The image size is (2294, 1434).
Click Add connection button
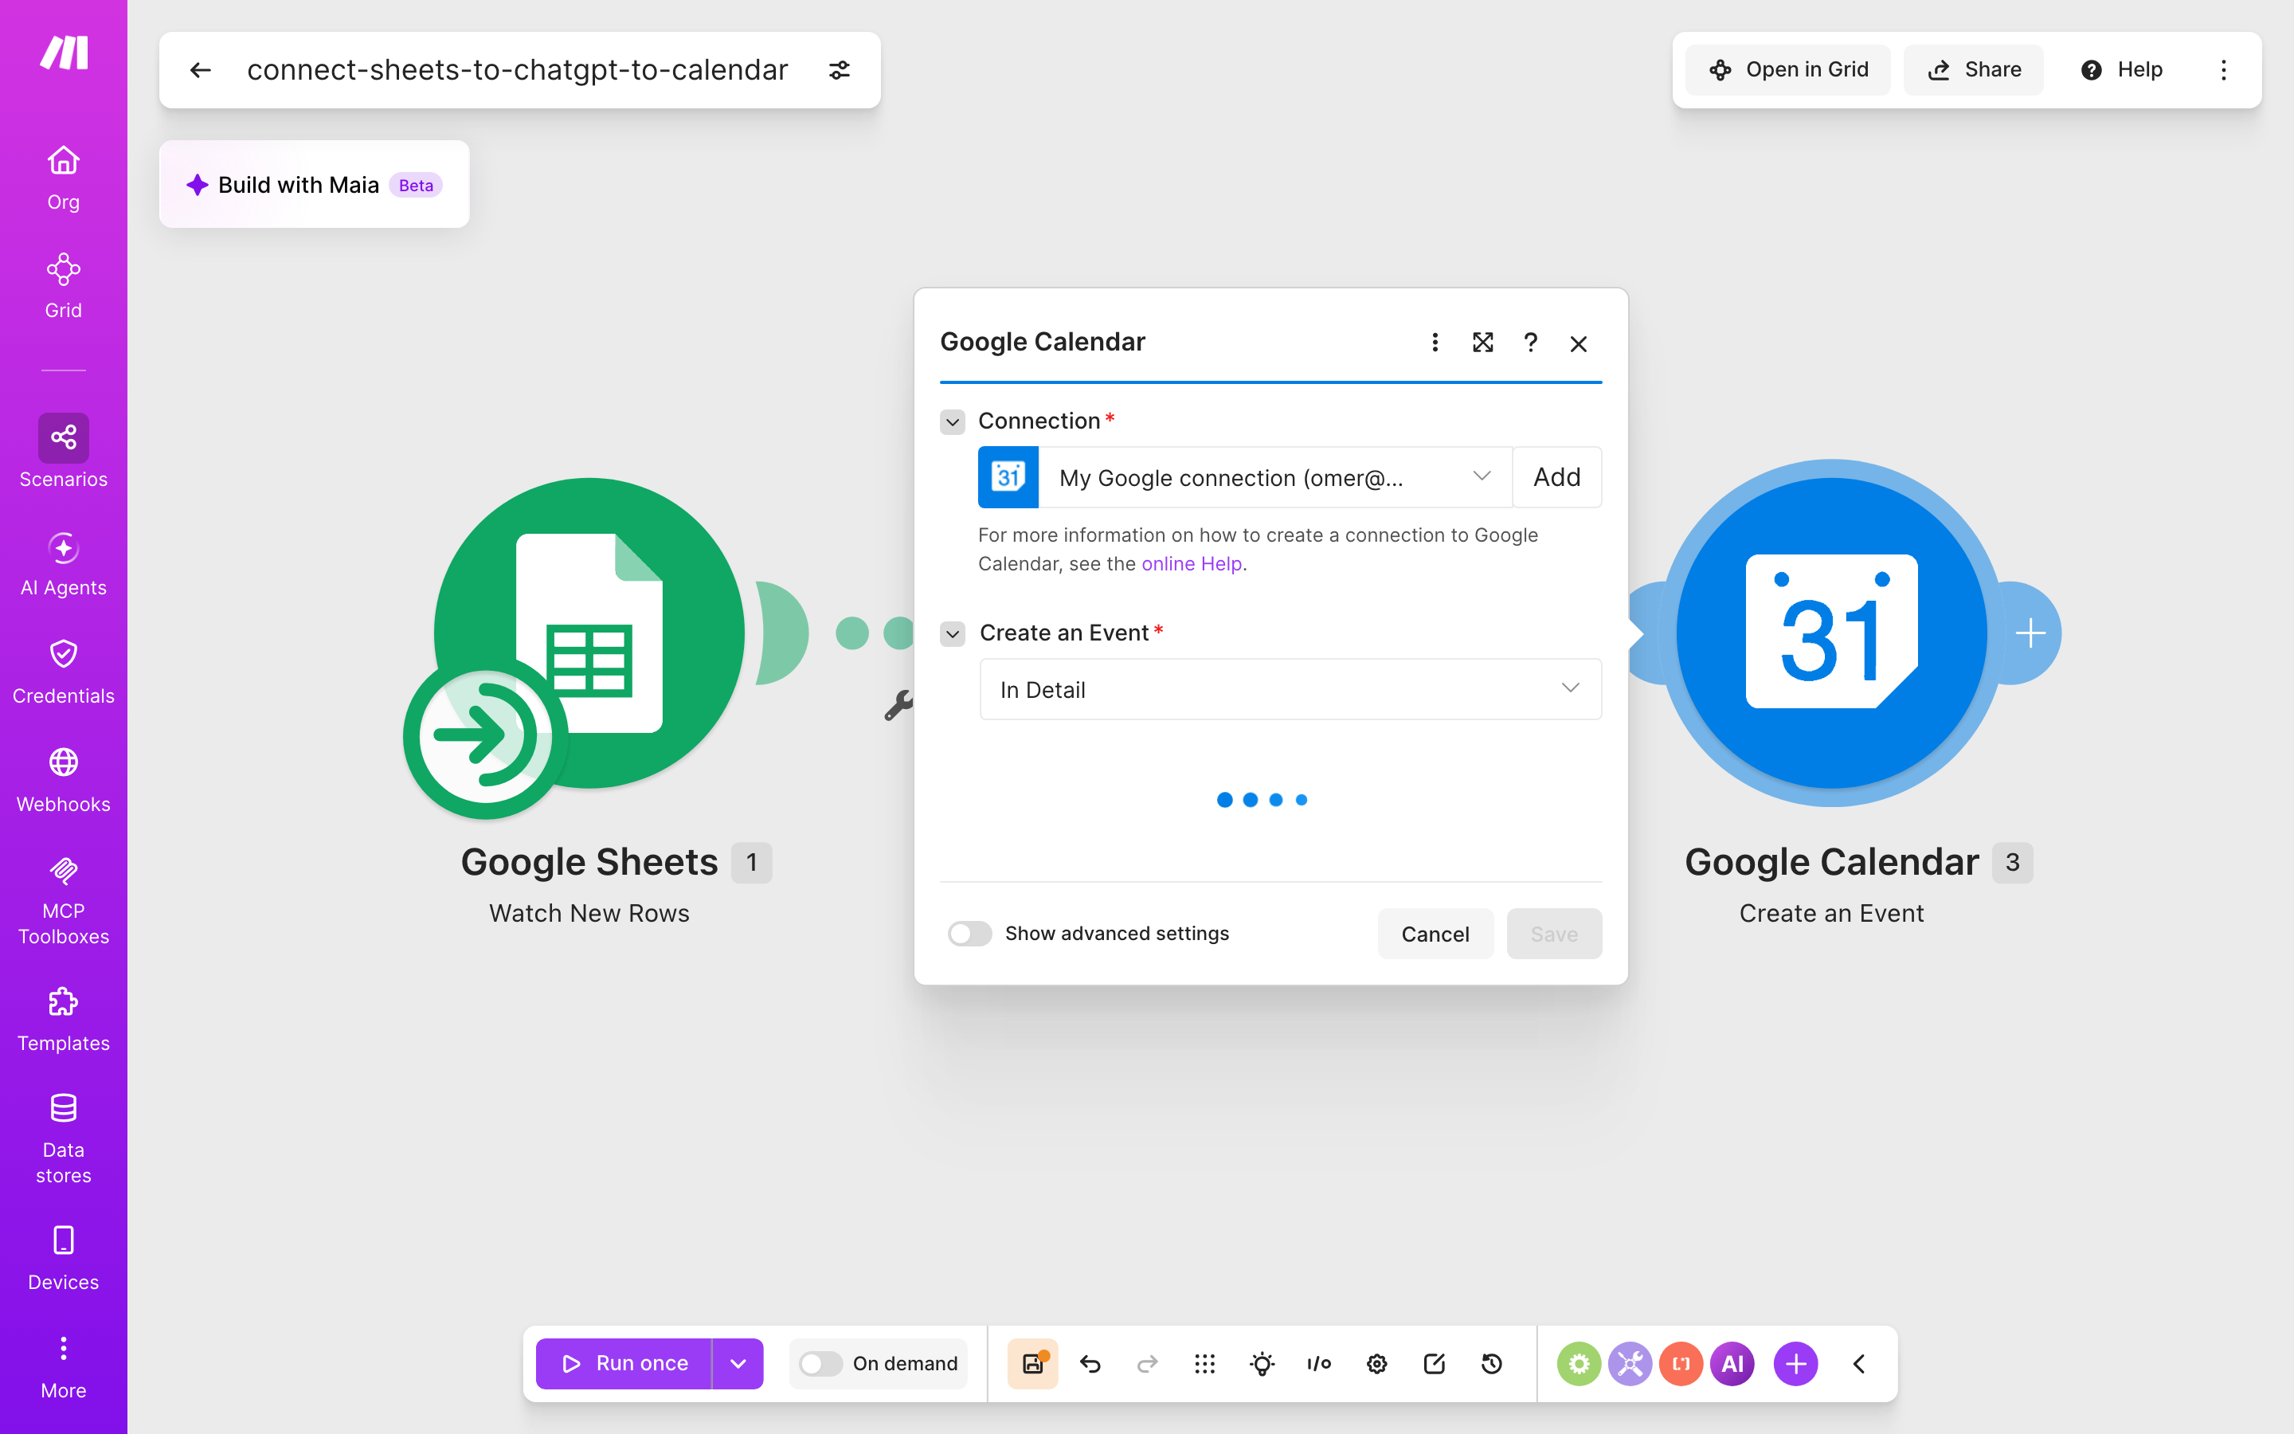tap(1556, 477)
